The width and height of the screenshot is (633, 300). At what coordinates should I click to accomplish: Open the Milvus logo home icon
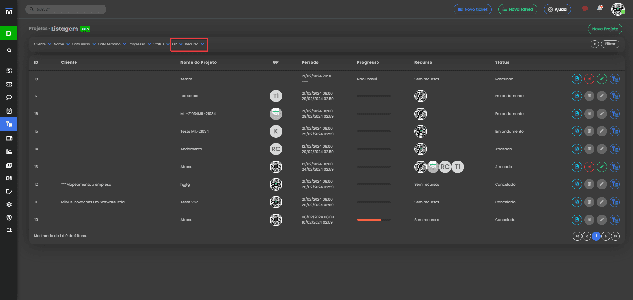pyautogui.click(x=9, y=12)
